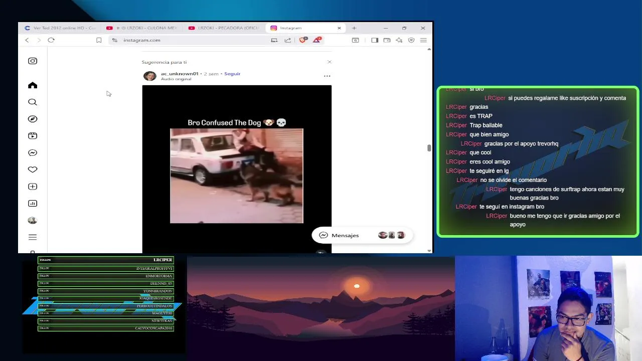Image resolution: width=642 pixels, height=361 pixels.
Task: Click the page vertical scrollbar thumb
Action: pos(429,148)
